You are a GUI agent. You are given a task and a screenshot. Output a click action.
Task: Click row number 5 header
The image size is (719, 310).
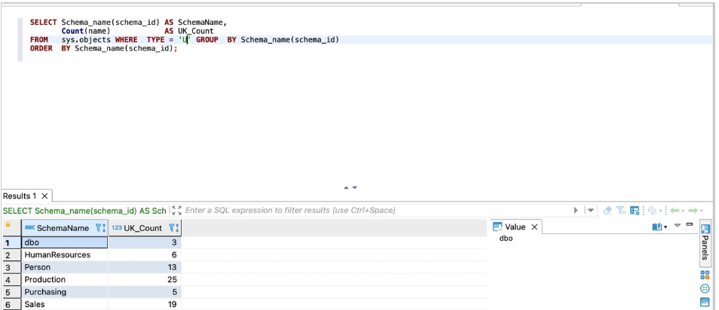pos(11,292)
